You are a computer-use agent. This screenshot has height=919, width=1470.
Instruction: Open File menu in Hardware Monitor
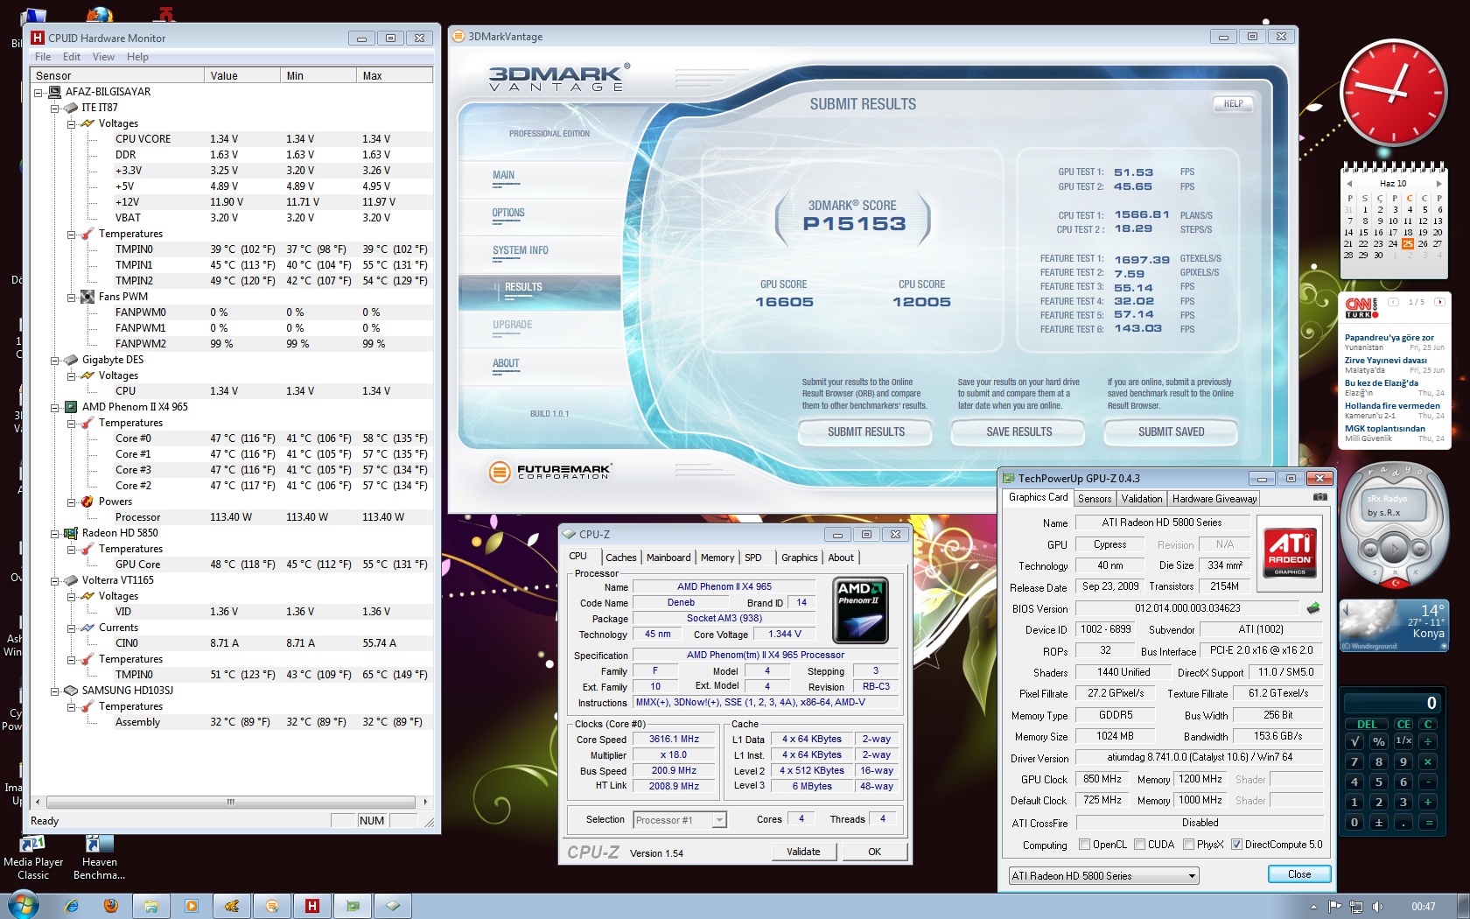[43, 57]
